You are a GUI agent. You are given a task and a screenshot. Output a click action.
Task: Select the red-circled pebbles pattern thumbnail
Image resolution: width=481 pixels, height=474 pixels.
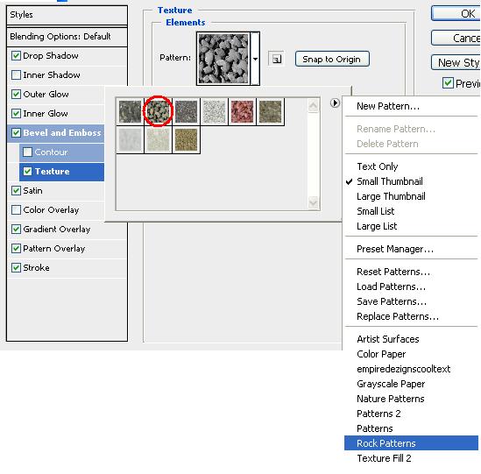coord(158,112)
